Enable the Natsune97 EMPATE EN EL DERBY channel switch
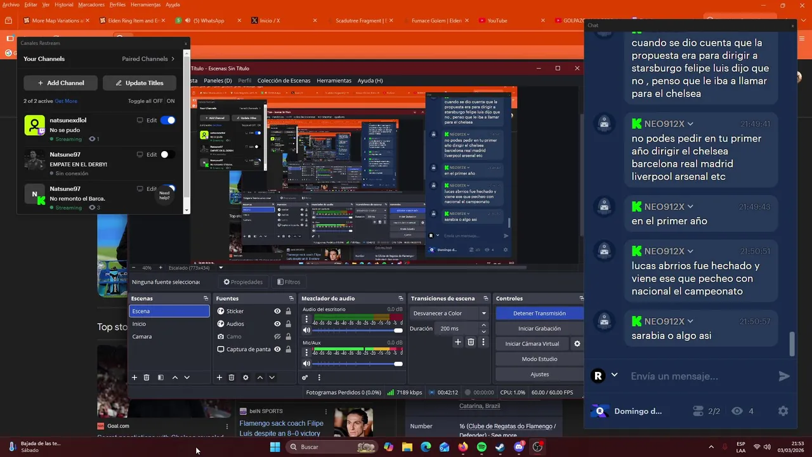The width and height of the screenshot is (812, 457). [x=167, y=154]
